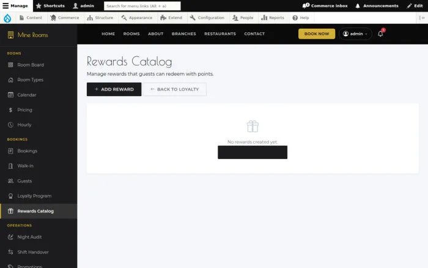Go to ROOMS in site navigation

[131, 34]
